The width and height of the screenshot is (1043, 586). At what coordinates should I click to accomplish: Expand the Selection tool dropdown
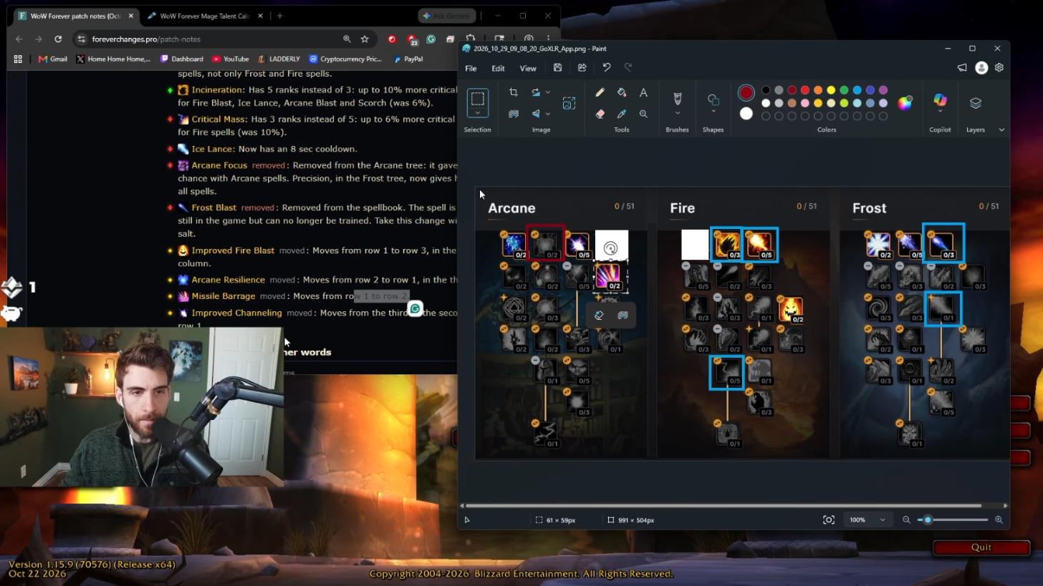tap(478, 112)
